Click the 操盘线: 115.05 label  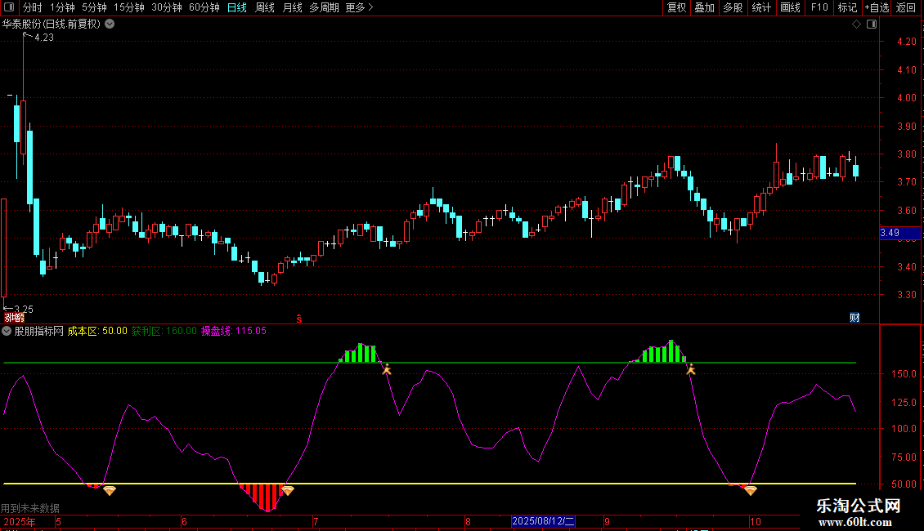pos(234,332)
